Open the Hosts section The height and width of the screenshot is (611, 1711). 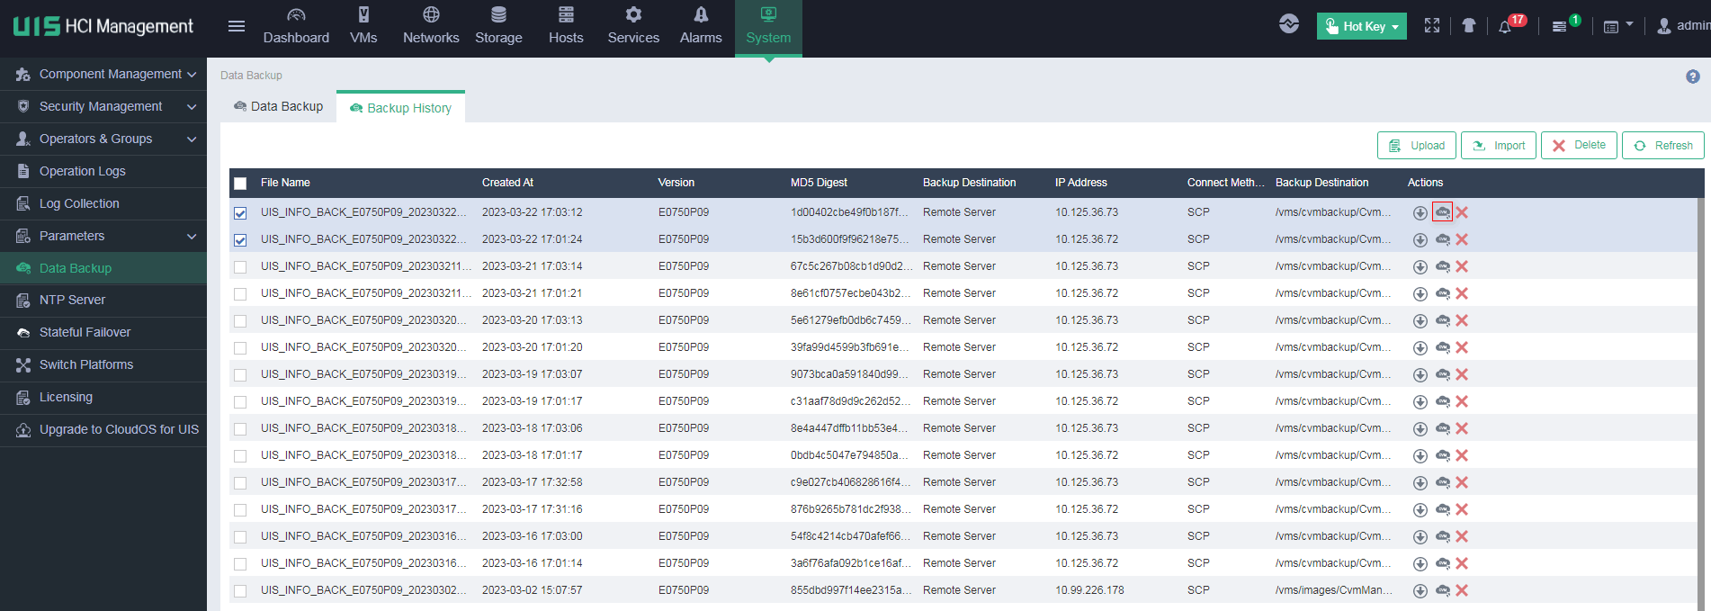pyautogui.click(x=566, y=27)
